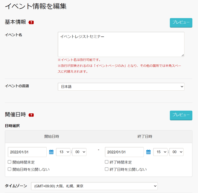198x193 pixels.
Task: Check 開始日時を公開しない checkbox
Action: pyautogui.click(x=9, y=169)
